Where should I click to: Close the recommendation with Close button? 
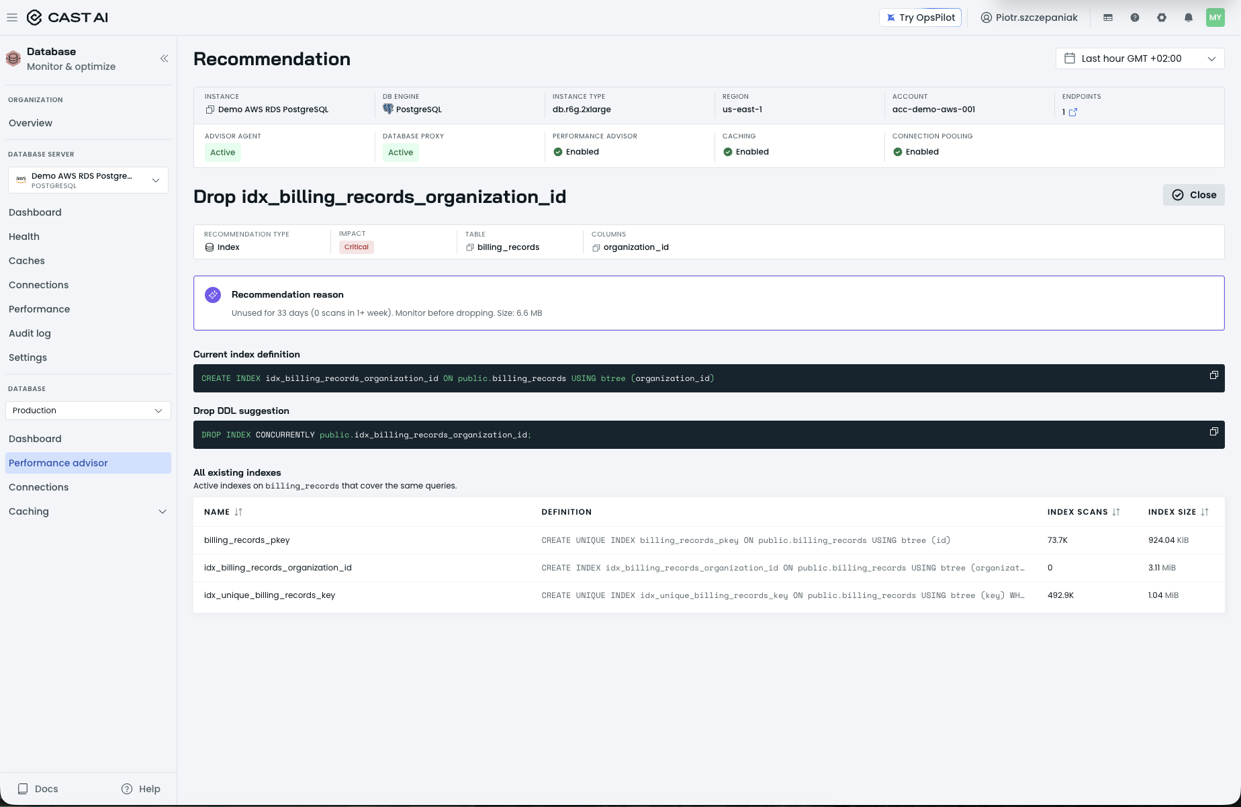(1193, 195)
